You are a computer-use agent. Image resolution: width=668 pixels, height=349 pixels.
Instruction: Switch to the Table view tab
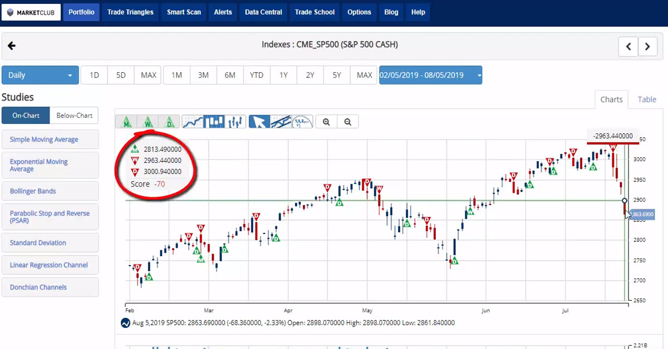coord(647,99)
